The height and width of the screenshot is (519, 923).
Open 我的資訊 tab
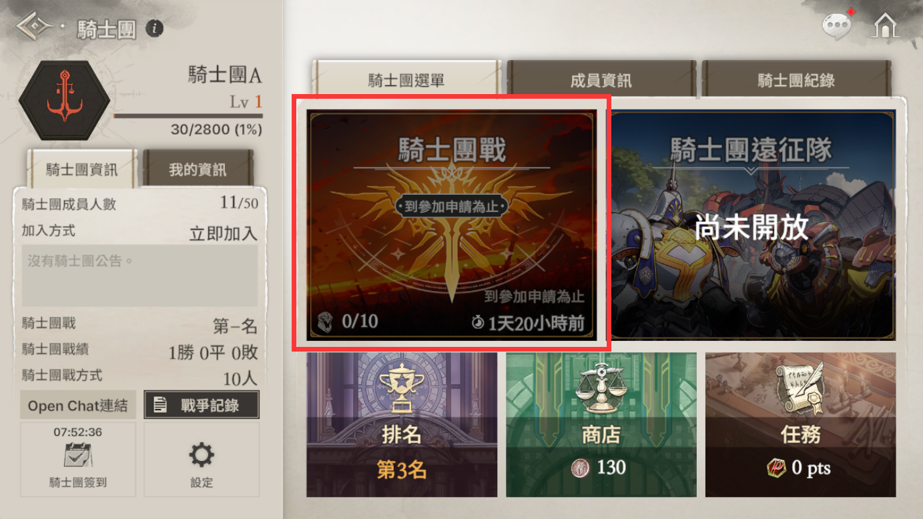pos(198,169)
